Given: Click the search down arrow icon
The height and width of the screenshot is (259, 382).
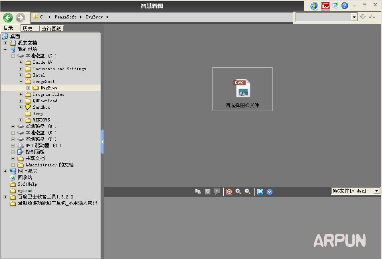Looking at the screenshot, I should click(x=363, y=17).
